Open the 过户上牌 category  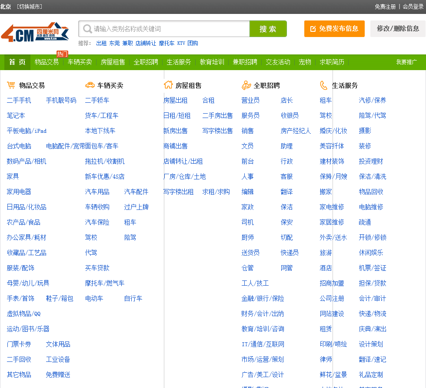[x=136, y=207]
